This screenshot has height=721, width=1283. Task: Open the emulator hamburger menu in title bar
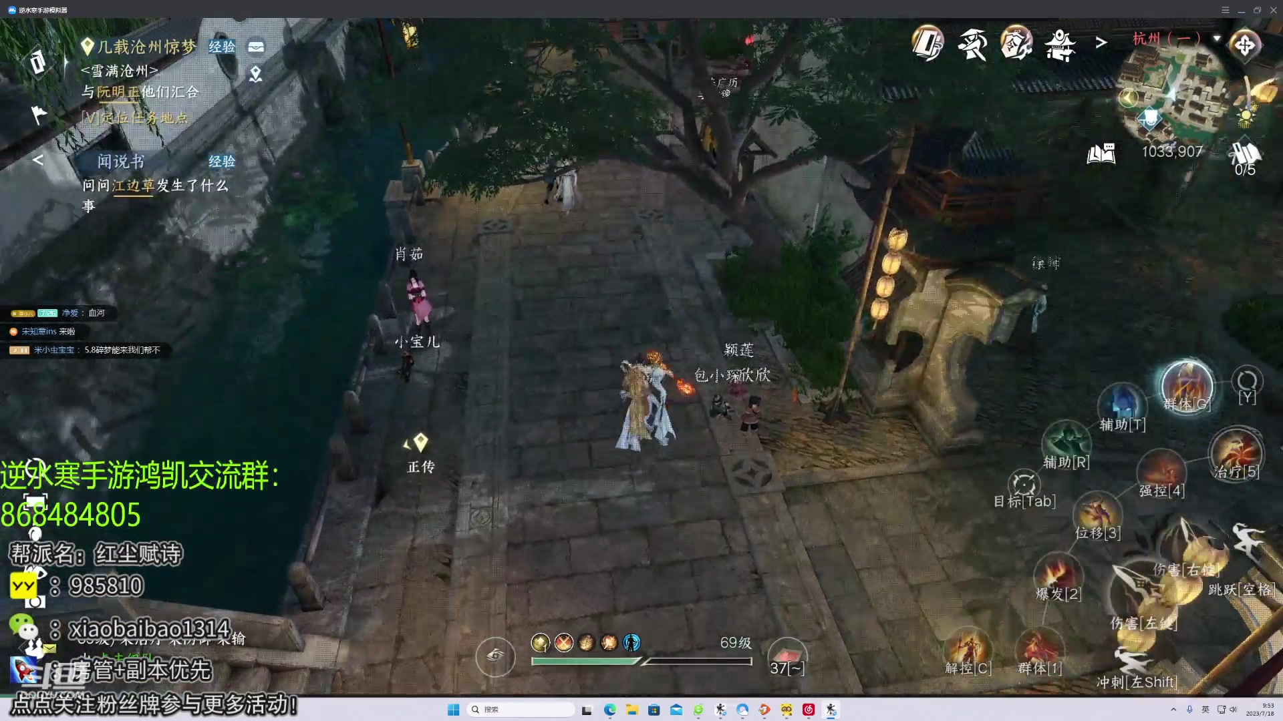tap(1225, 10)
